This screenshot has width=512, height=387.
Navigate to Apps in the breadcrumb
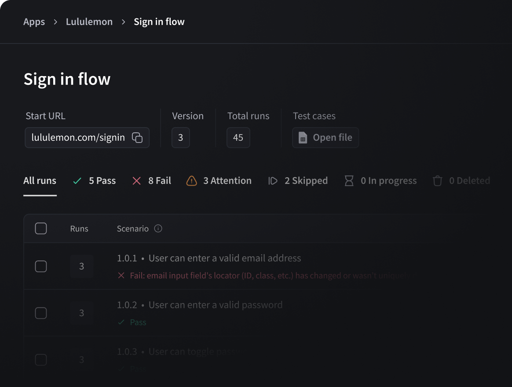[x=34, y=22]
